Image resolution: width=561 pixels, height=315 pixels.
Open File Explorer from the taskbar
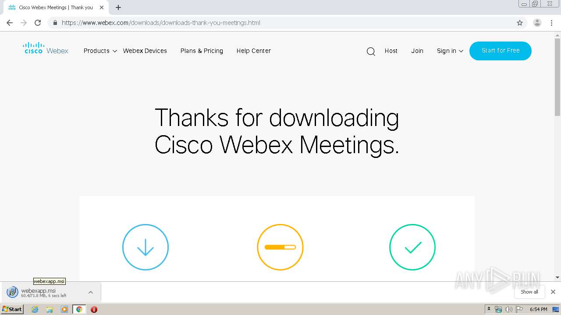(50, 309)
